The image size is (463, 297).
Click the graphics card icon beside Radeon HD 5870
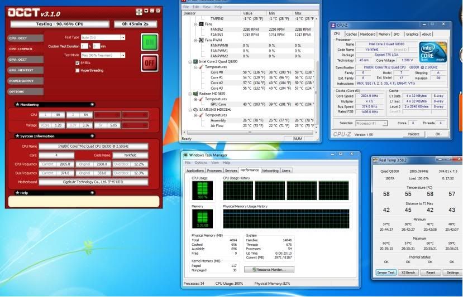195,94
